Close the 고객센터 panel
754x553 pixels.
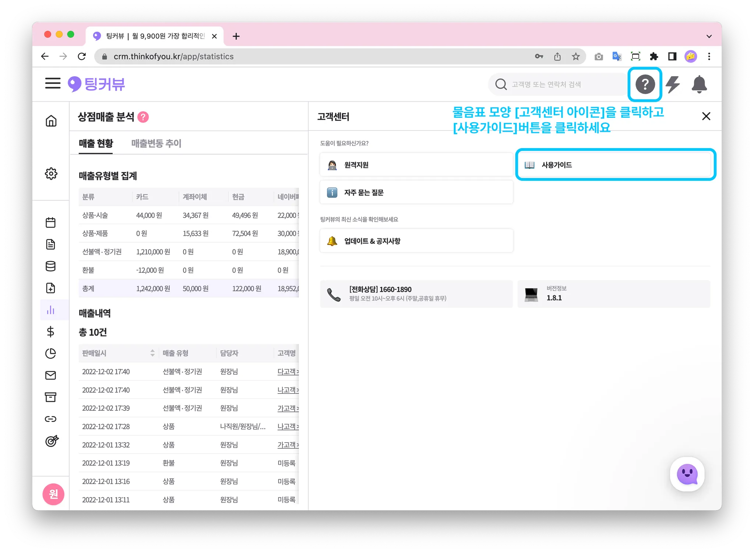[706, 116]
